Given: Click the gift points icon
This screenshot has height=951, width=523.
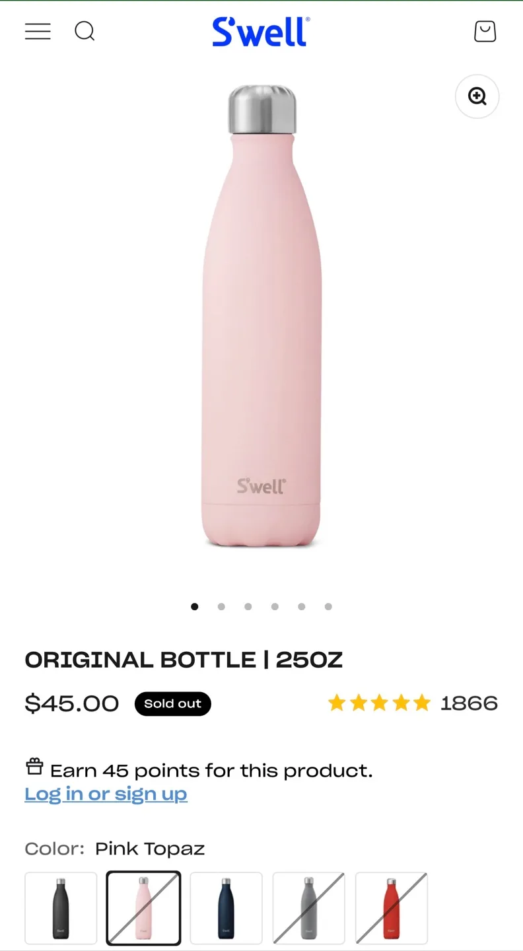Looking at the screenshot, I should (x=34, y=766).
